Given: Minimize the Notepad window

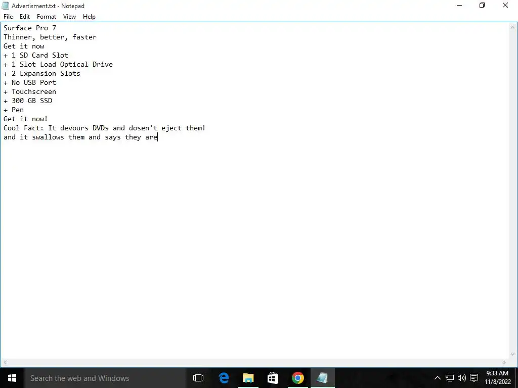Looking at the screenshot, I should click(x=459, y=5).
